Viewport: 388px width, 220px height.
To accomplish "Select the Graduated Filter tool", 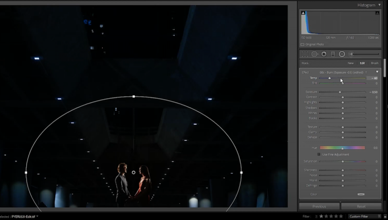I will click(333, 54).
